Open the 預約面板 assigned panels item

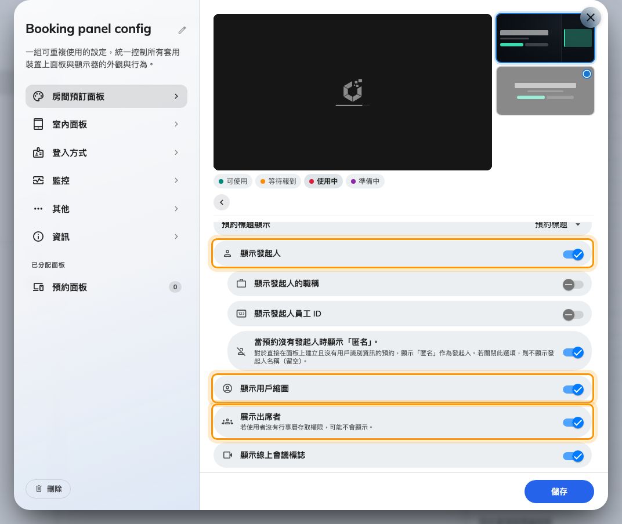(106, 287)
